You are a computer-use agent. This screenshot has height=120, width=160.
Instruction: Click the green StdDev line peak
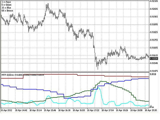[102, 81]
